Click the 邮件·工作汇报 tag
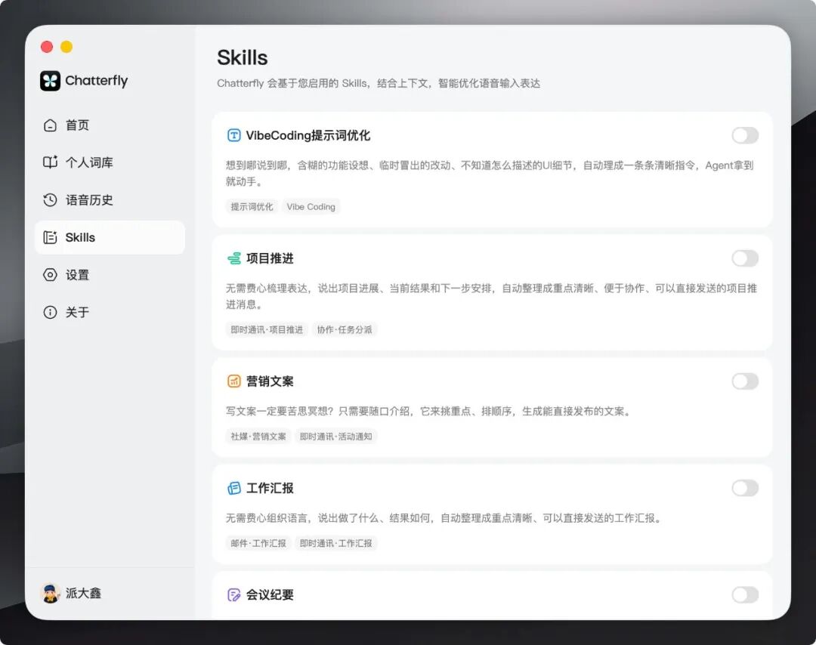The image size is (816, 645). click(x=258, y=543)
